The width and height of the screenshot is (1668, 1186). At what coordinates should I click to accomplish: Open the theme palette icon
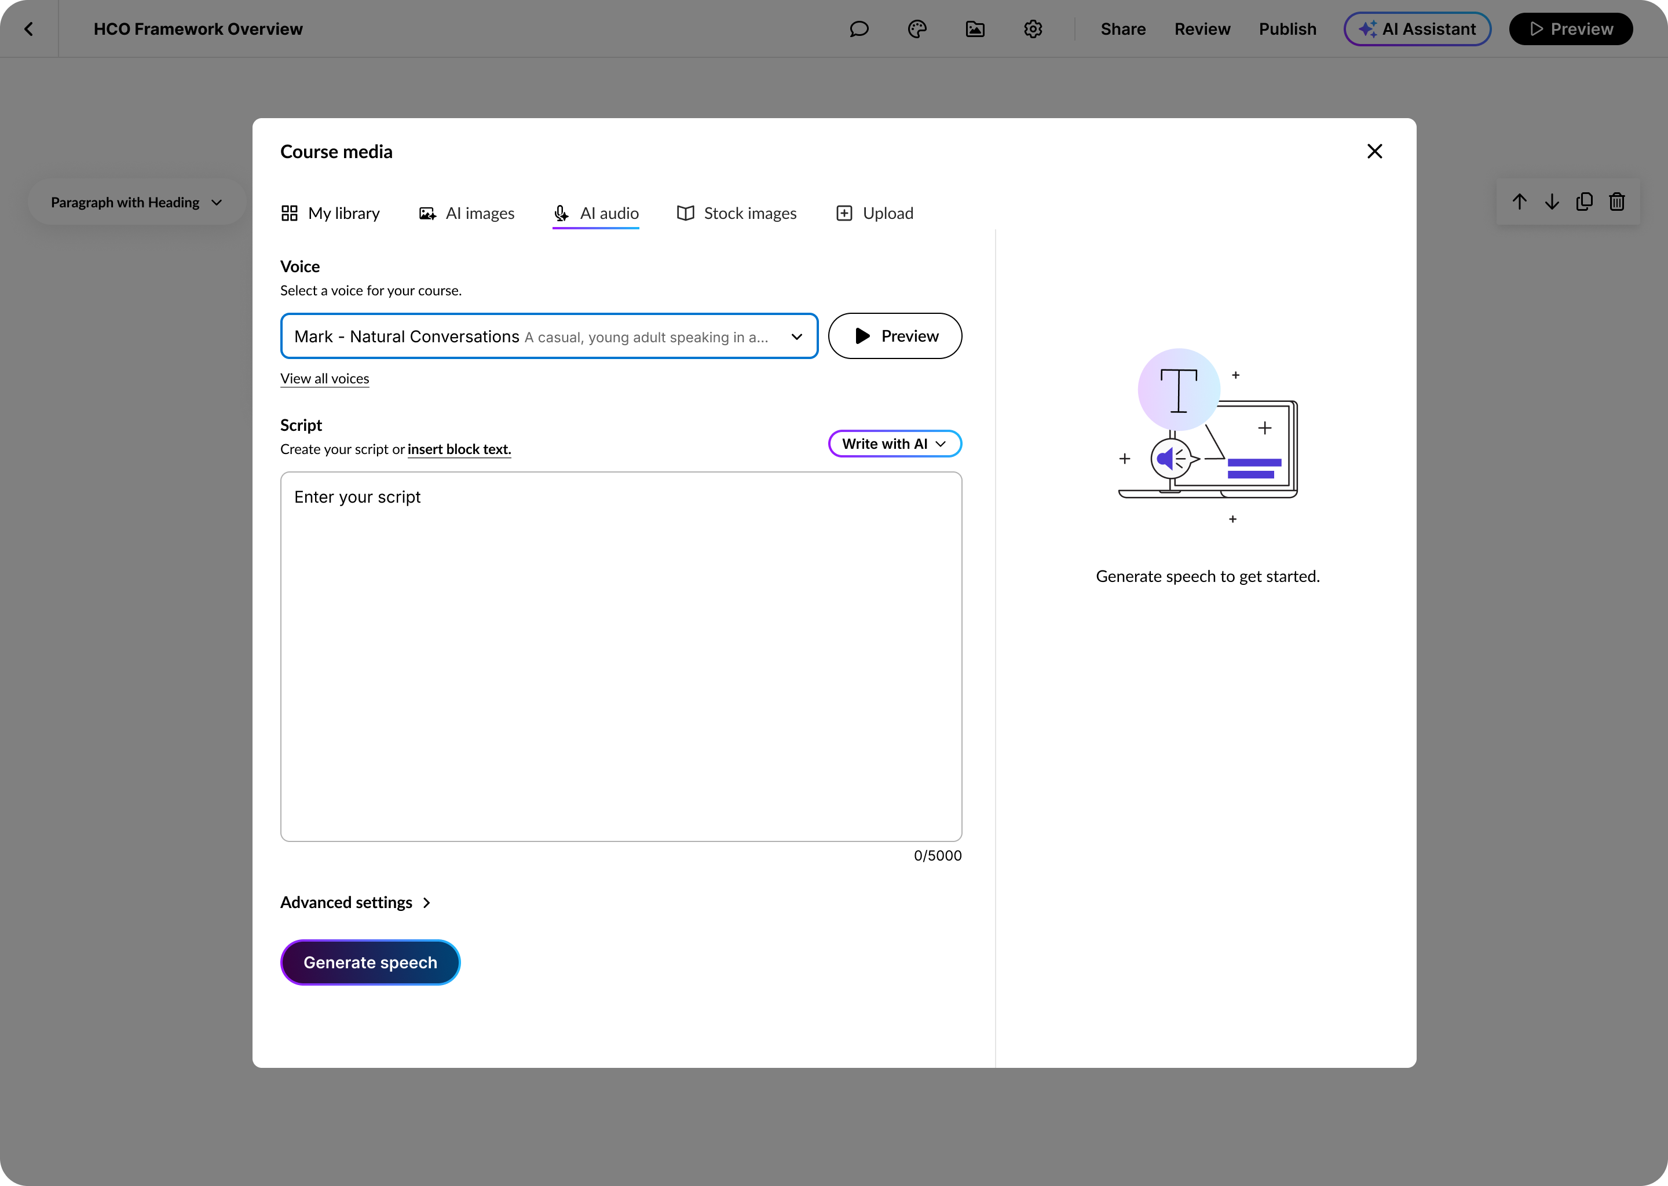[917, 29]
